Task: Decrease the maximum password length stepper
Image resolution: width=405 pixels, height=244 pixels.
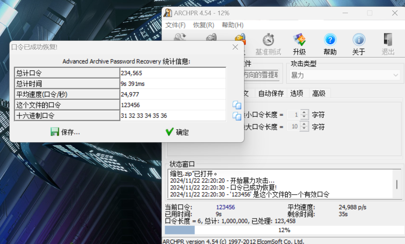Action: pyautogui.click(x=304, y=129)
